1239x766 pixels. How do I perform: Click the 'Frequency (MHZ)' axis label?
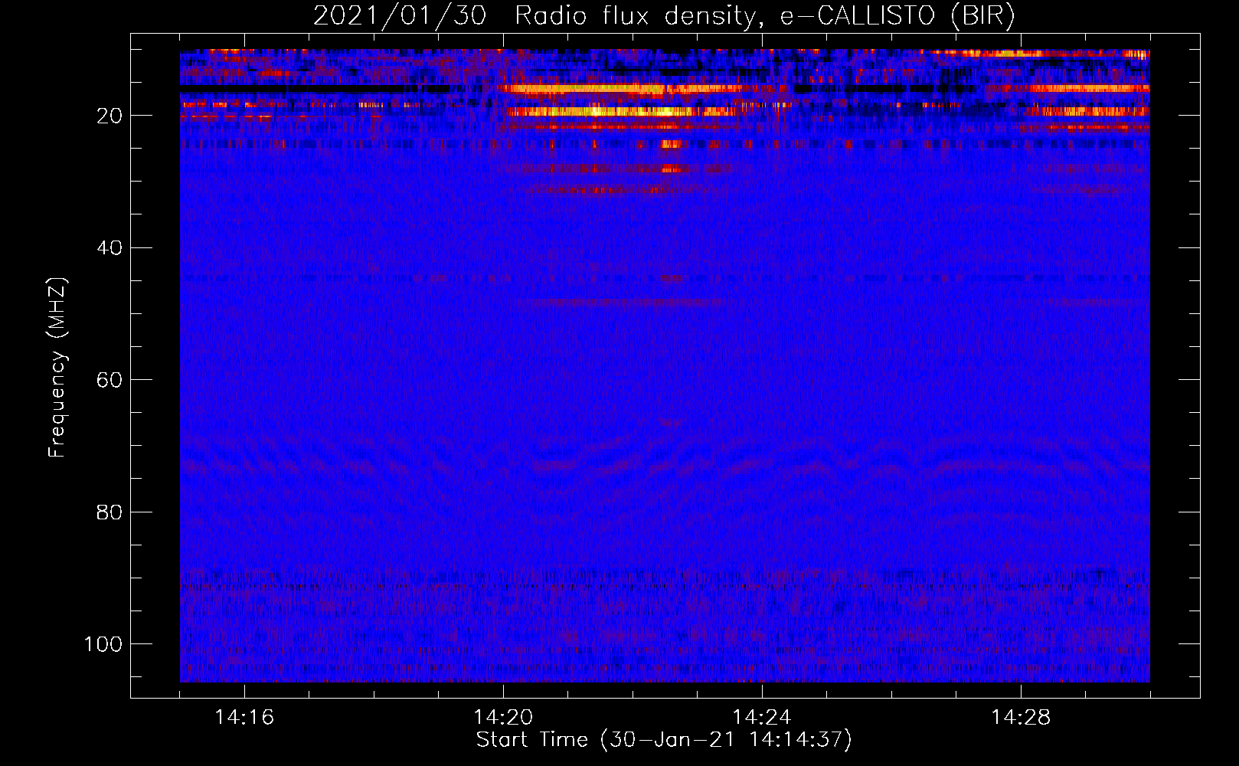(x=57, y=368)
